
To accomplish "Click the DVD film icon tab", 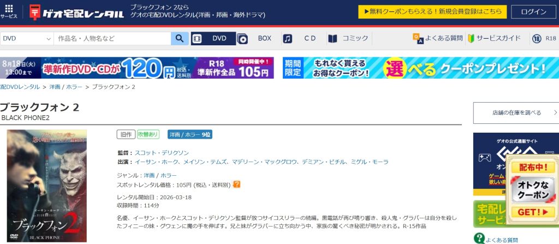I will tap(197, 39).
